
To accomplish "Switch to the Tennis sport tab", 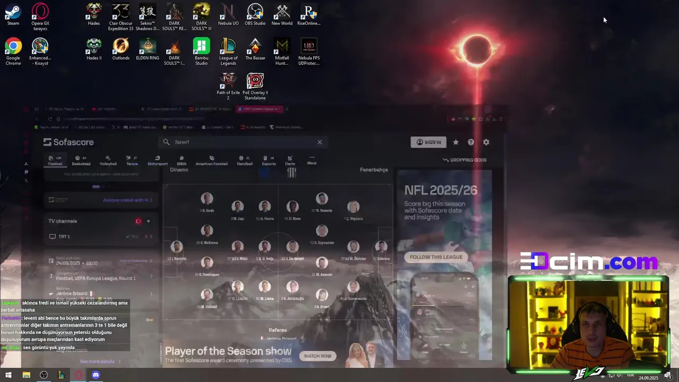I will point(132,161).
